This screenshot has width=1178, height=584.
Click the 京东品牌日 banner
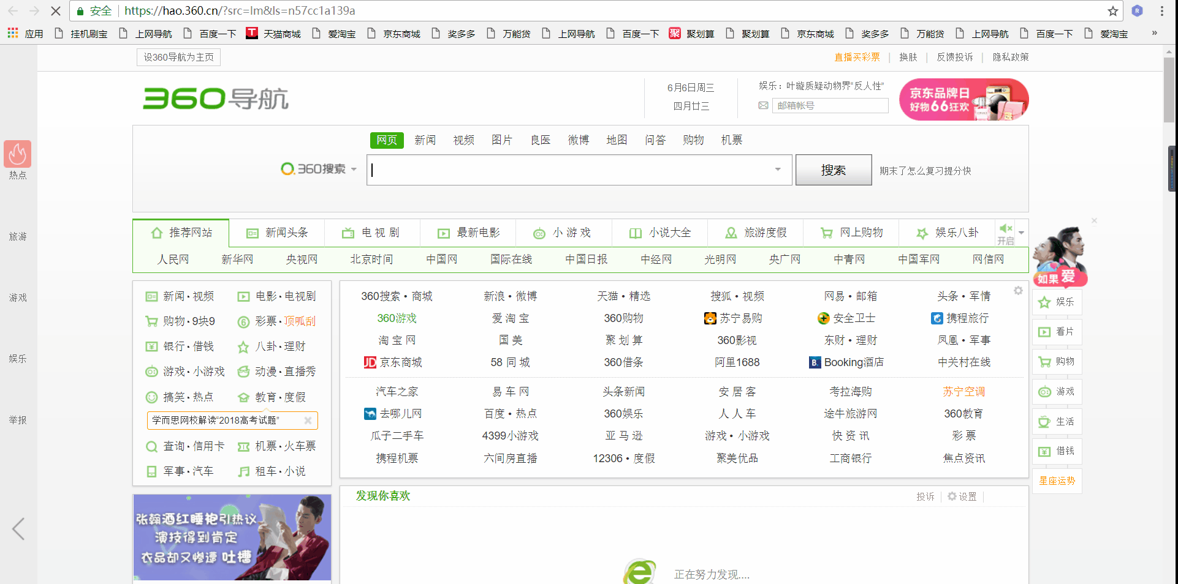pyautogui.click(x=964, y=99)
